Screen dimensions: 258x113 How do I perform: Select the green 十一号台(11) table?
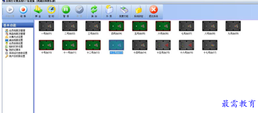tap(70, 45)
